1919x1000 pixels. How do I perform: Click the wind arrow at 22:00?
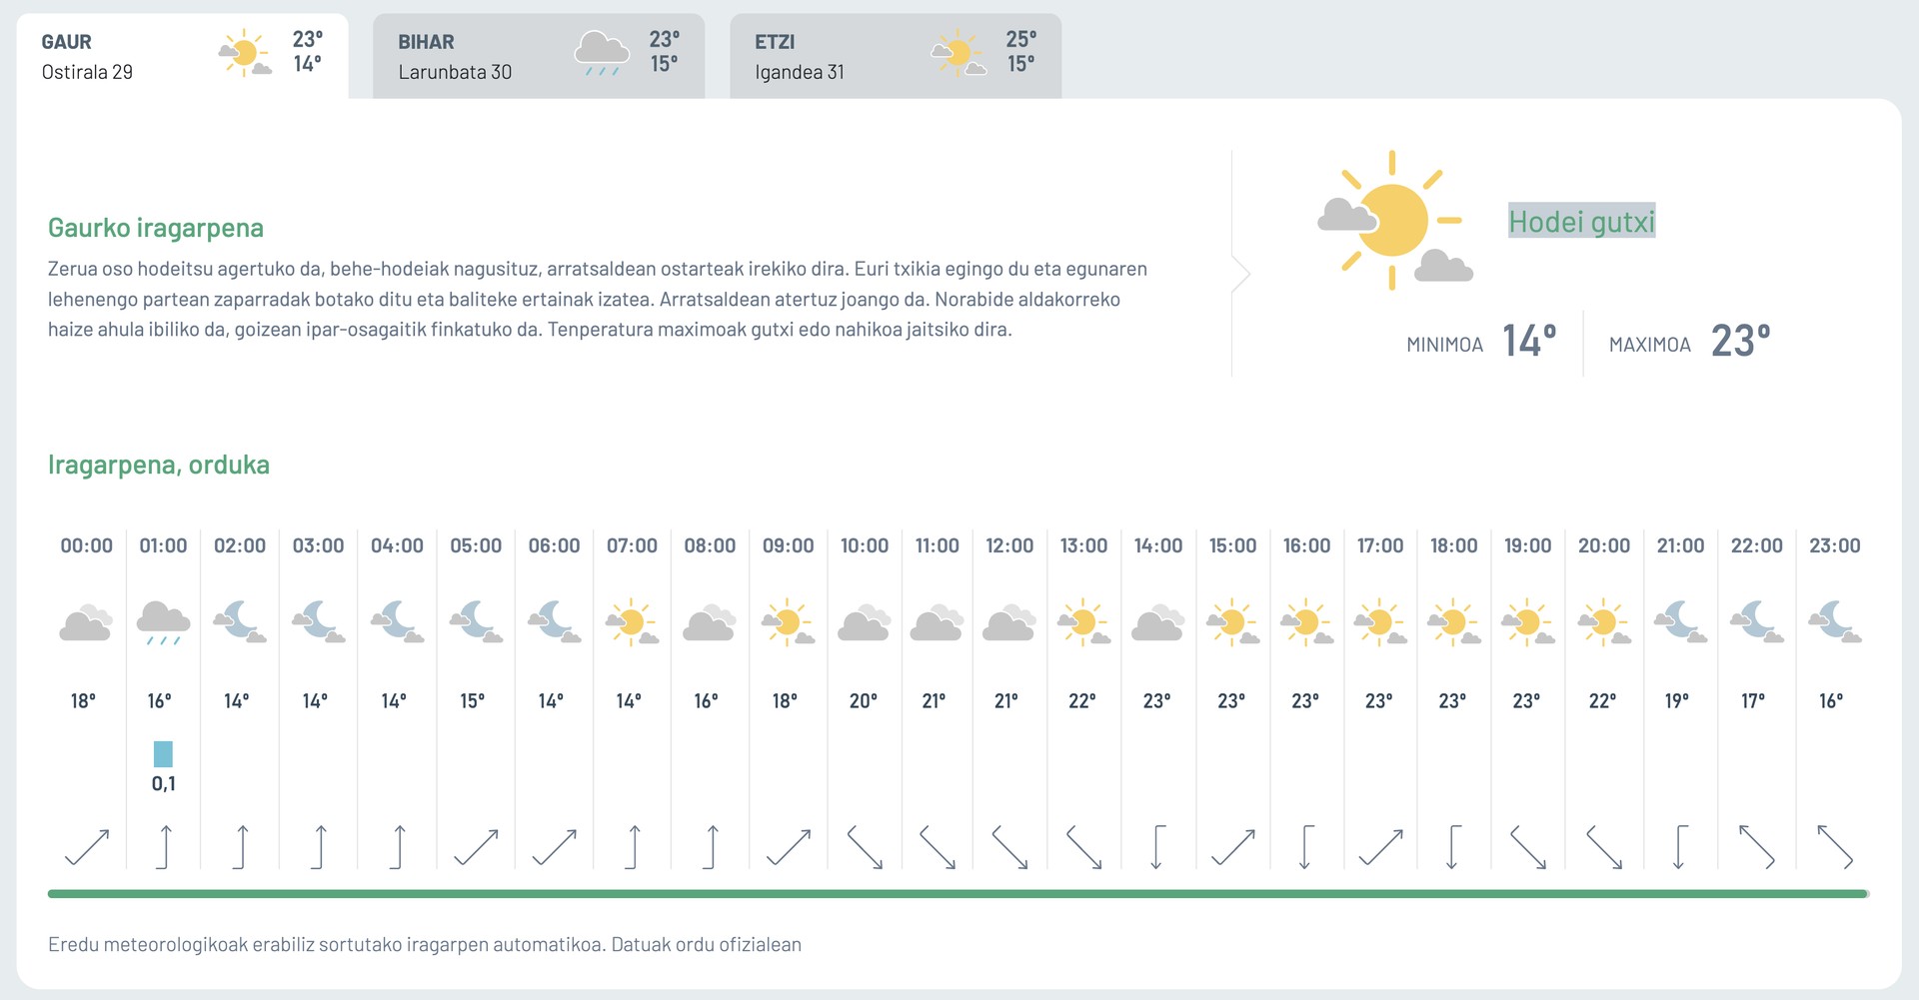1757,847
